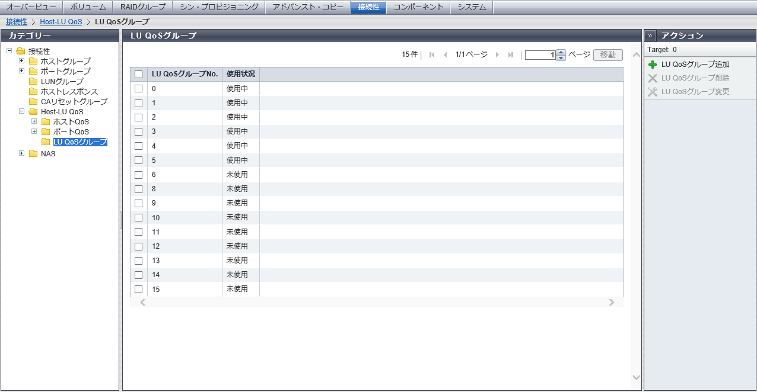
Task: Click the LUNグループ folder icon
Action: click(x=33, y=81)
